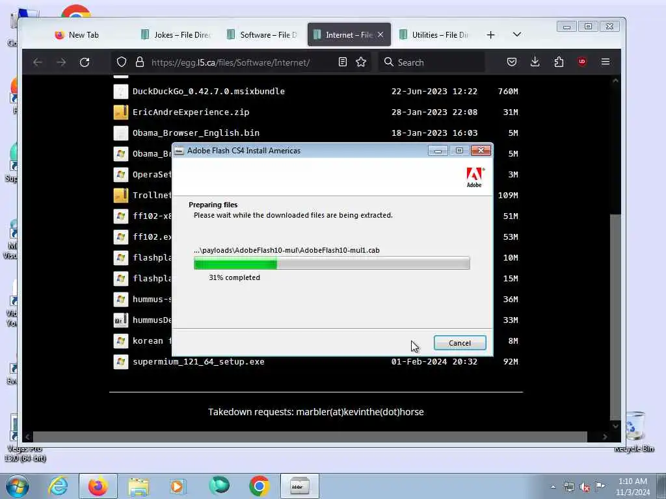Open the tracking protection shield icon
Viewport: 666px width, 499px height.
point(122,62)
